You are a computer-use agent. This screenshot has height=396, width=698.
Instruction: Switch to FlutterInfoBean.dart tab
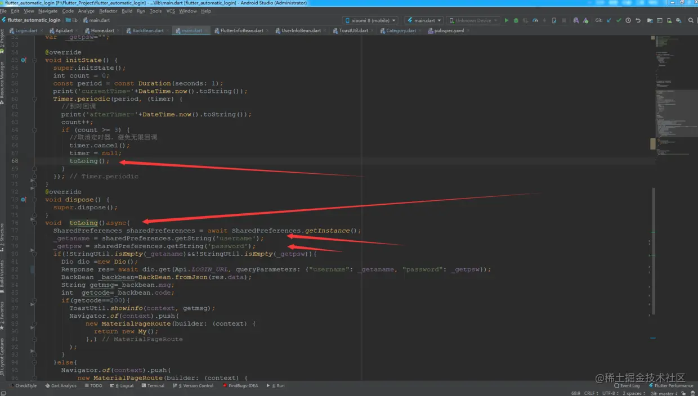[x=241, y=30]
